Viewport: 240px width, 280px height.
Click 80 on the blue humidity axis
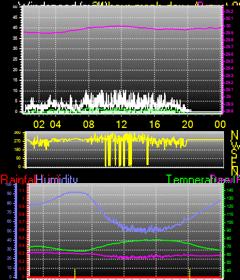(x=9, y=203)
